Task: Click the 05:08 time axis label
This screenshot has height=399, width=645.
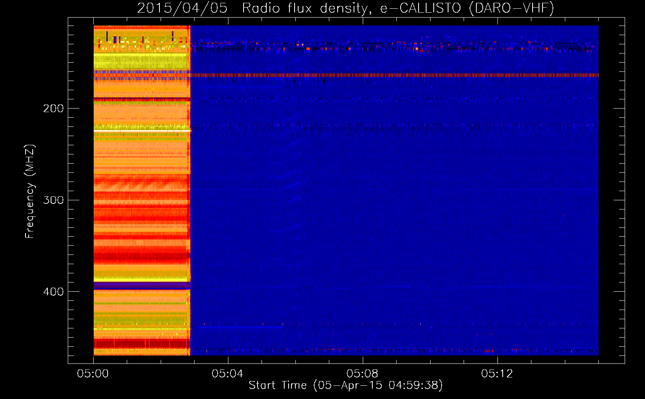Action: (362, 373)
